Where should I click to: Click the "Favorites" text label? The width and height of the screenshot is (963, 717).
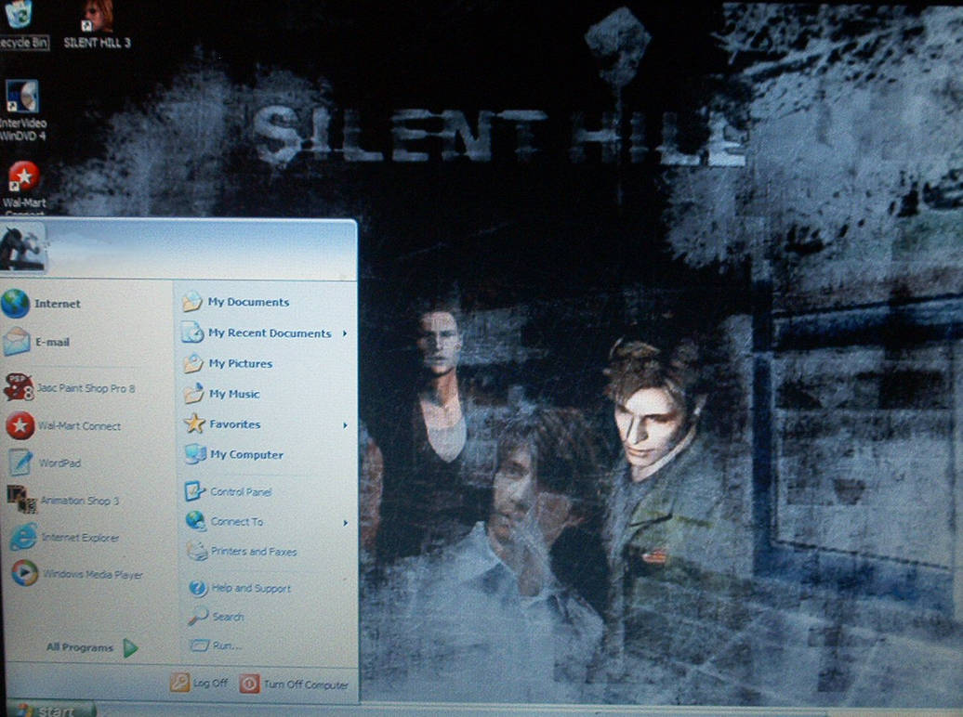pyautogui.click(x=235, y=424)
